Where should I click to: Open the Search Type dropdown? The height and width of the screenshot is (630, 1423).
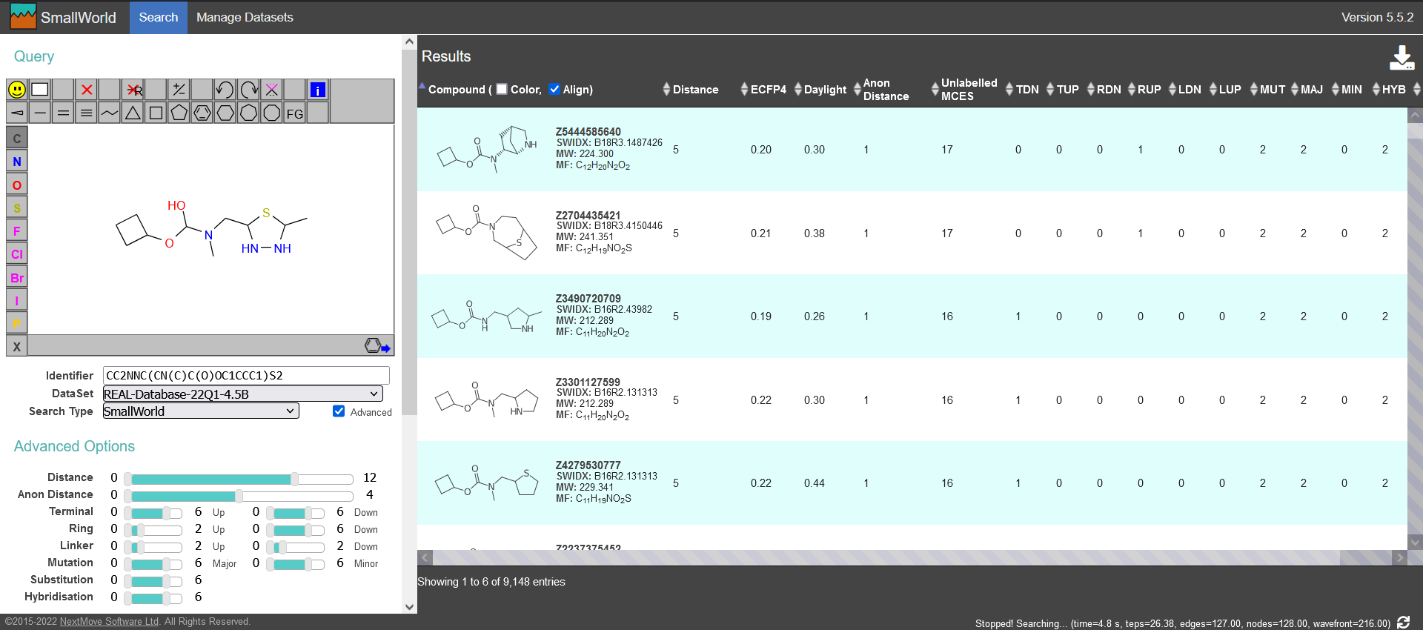200,411
